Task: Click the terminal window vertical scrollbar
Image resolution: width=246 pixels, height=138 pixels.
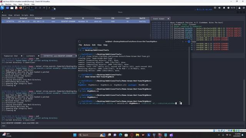Action: (x=189, y=76)
